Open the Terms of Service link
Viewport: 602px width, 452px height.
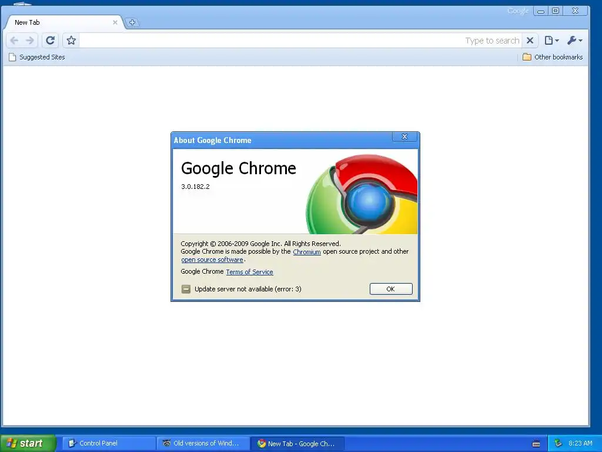point(249,272)
